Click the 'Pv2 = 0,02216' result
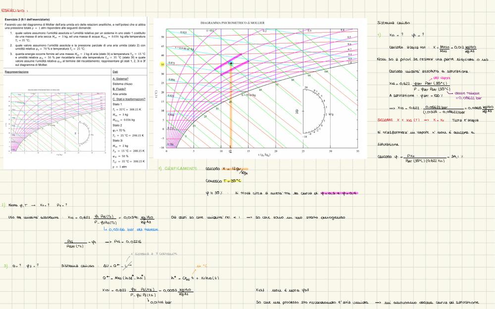 click(x=127, y=242)
